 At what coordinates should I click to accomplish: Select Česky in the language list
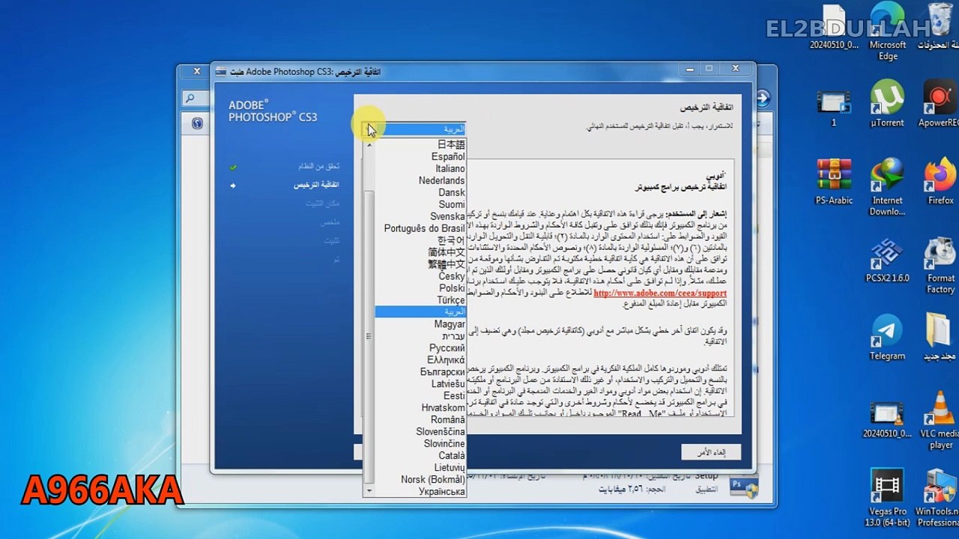click(452, 276)
